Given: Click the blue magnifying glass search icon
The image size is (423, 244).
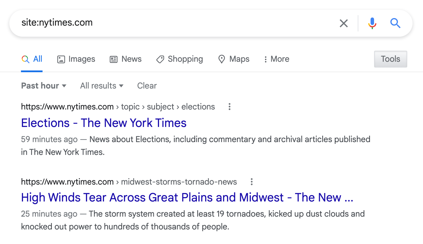Looking at the screenshot, I should point(395,23).
